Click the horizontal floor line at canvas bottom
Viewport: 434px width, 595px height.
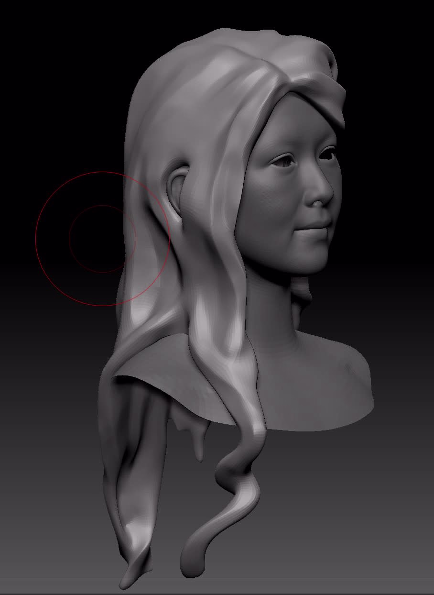click(x=217, y=578)
